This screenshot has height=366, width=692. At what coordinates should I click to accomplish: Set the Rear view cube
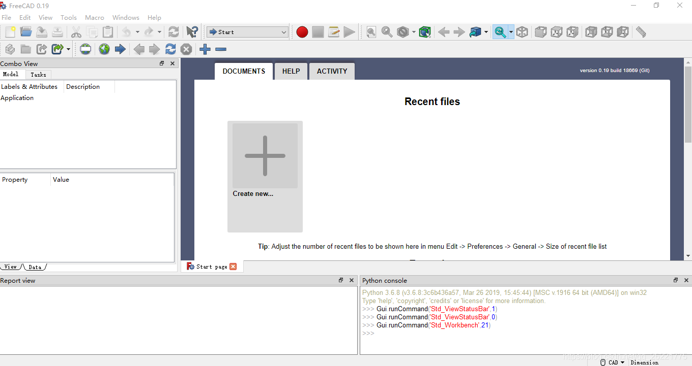point(591,32)
